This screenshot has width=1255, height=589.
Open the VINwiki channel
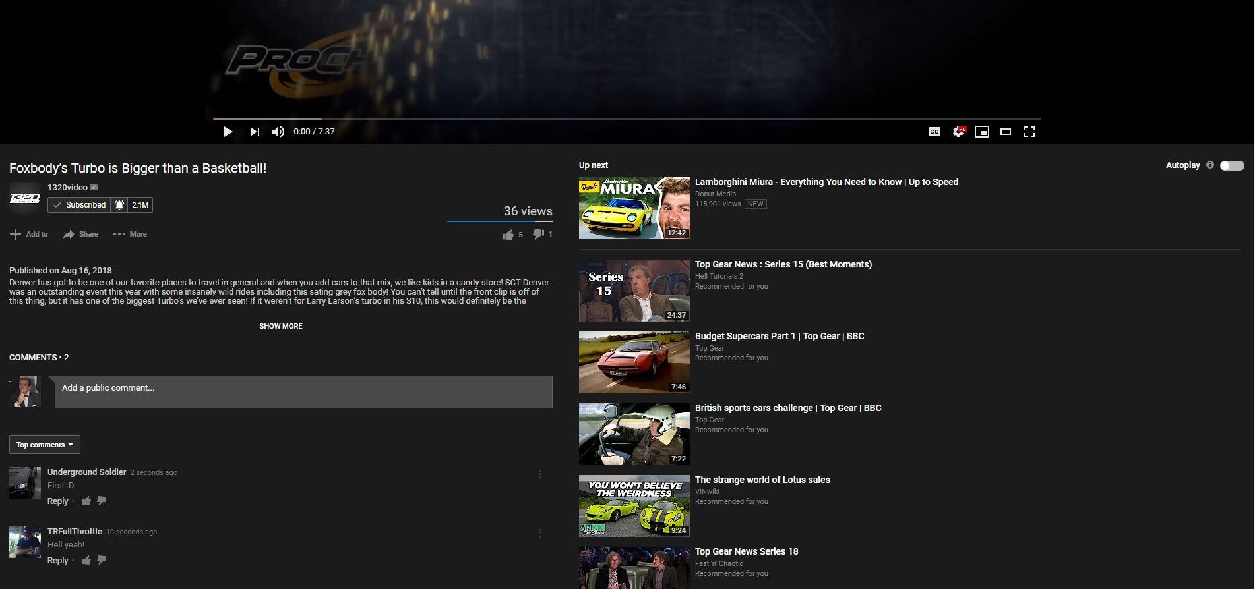pyautogui.click(x=707, y=491)
